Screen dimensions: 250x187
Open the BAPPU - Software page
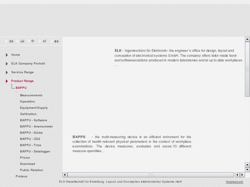click(33, 120)
